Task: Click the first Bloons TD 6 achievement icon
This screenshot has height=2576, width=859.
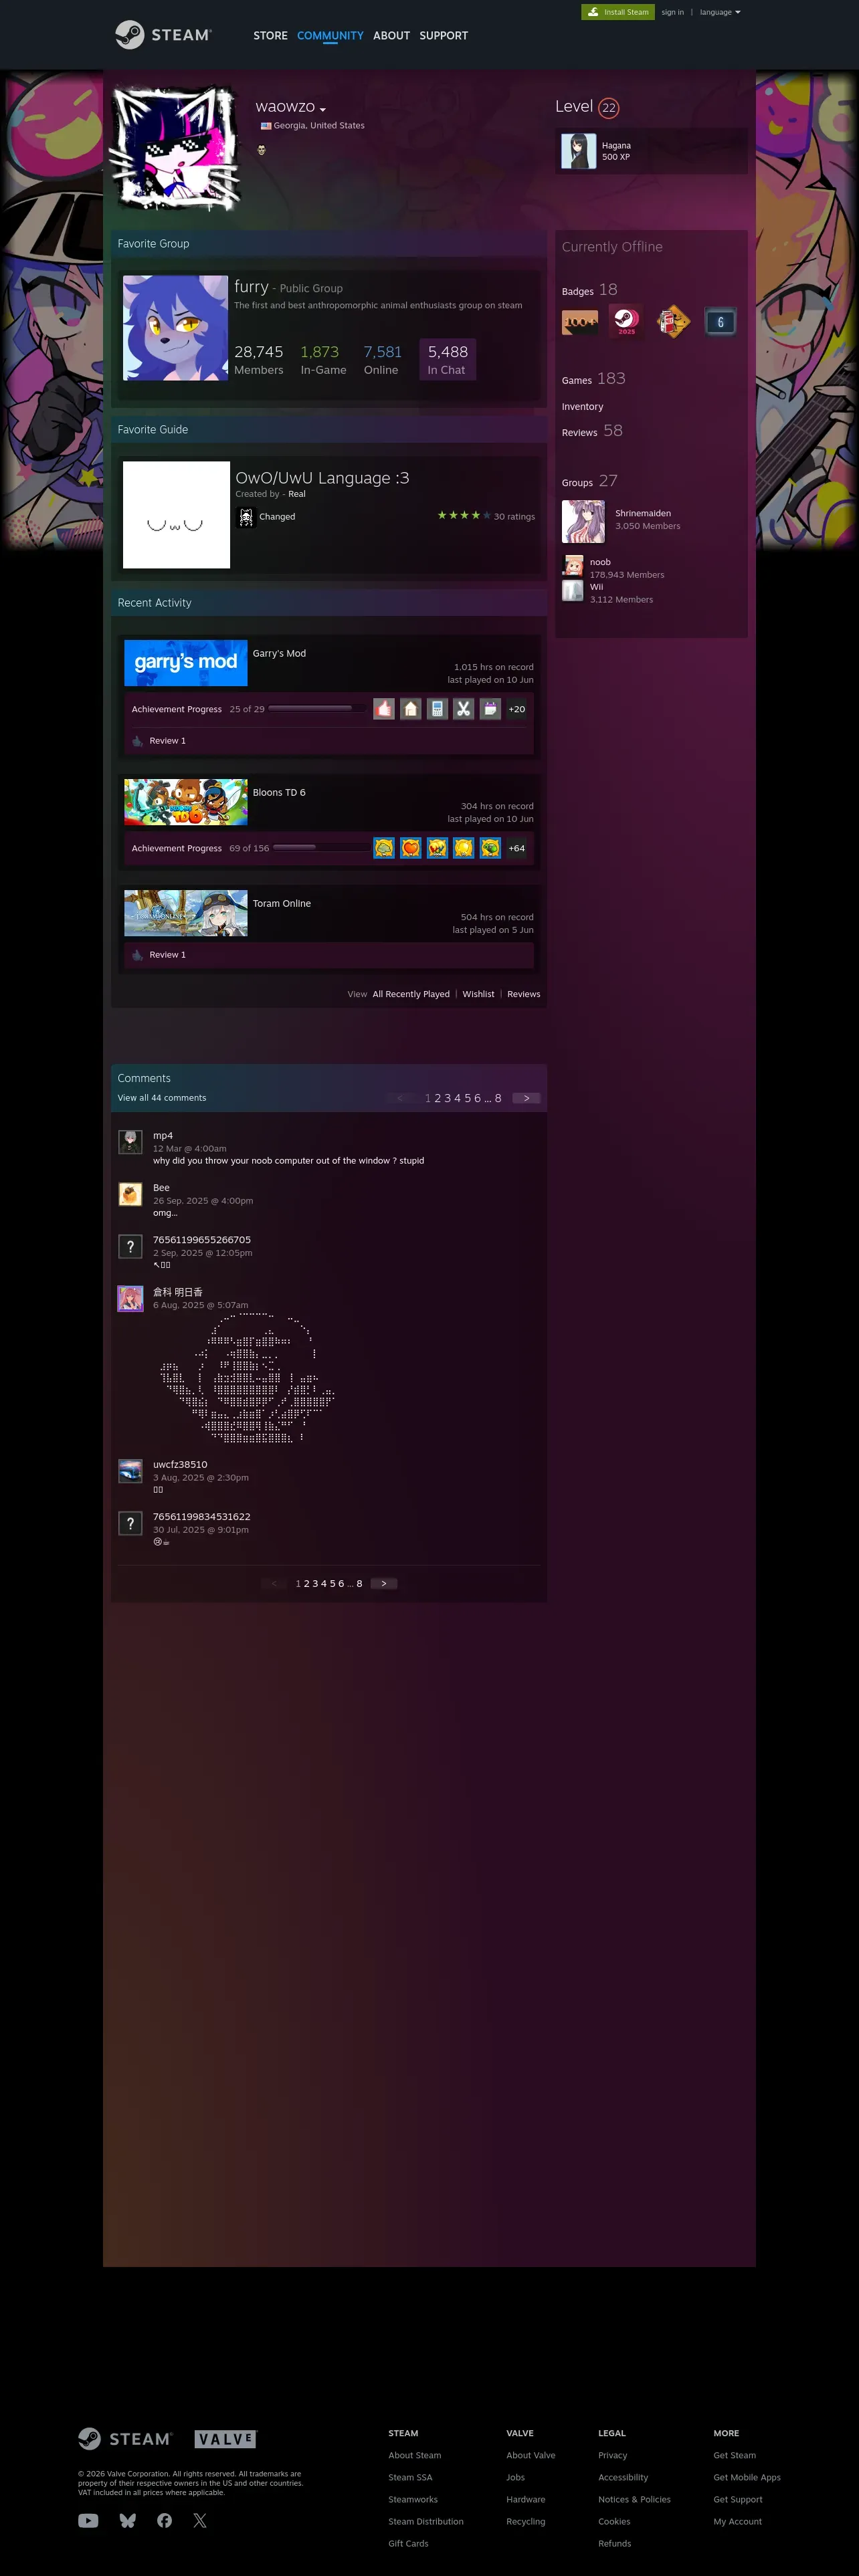Action: point(384,848)
